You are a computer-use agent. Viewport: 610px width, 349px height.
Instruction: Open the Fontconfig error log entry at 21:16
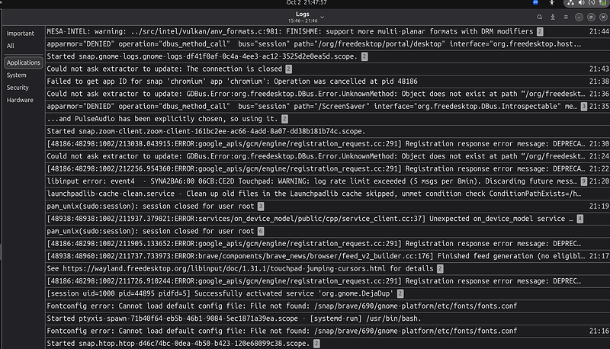pyautogui.click(x=328, y=331)
